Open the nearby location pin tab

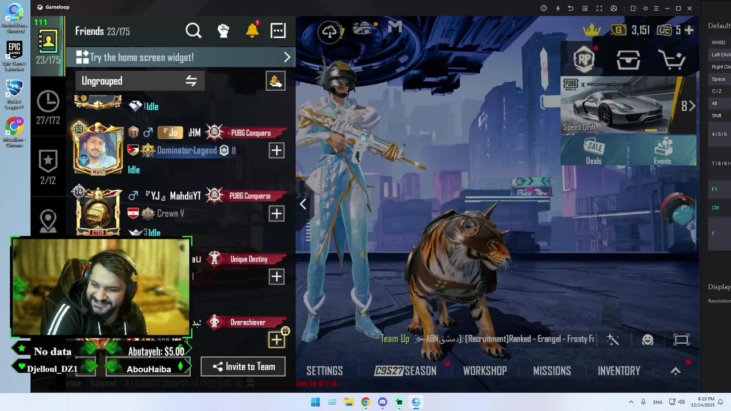point(48,221)
